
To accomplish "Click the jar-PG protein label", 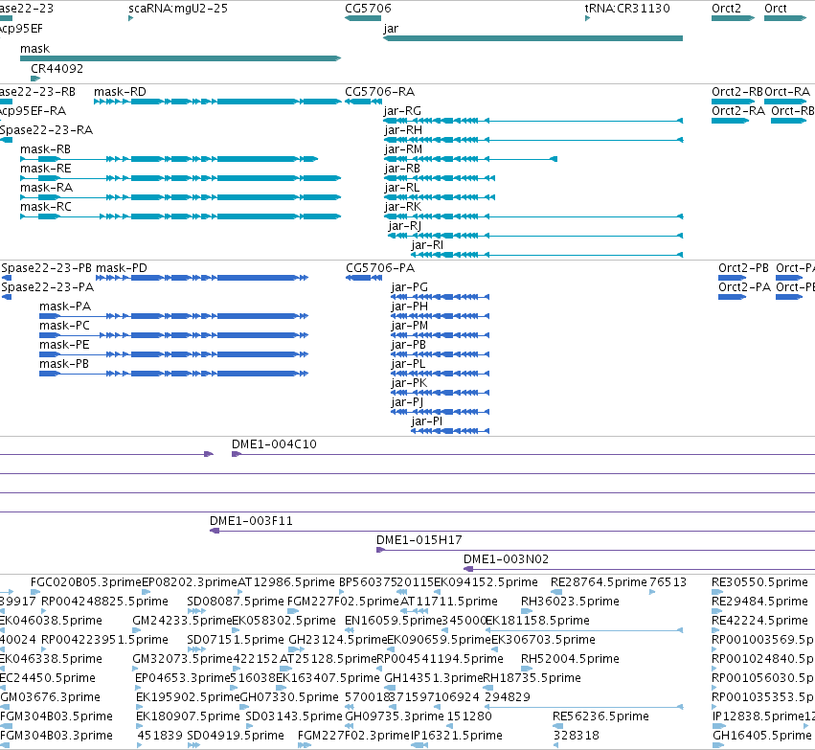I will [410, 287].
